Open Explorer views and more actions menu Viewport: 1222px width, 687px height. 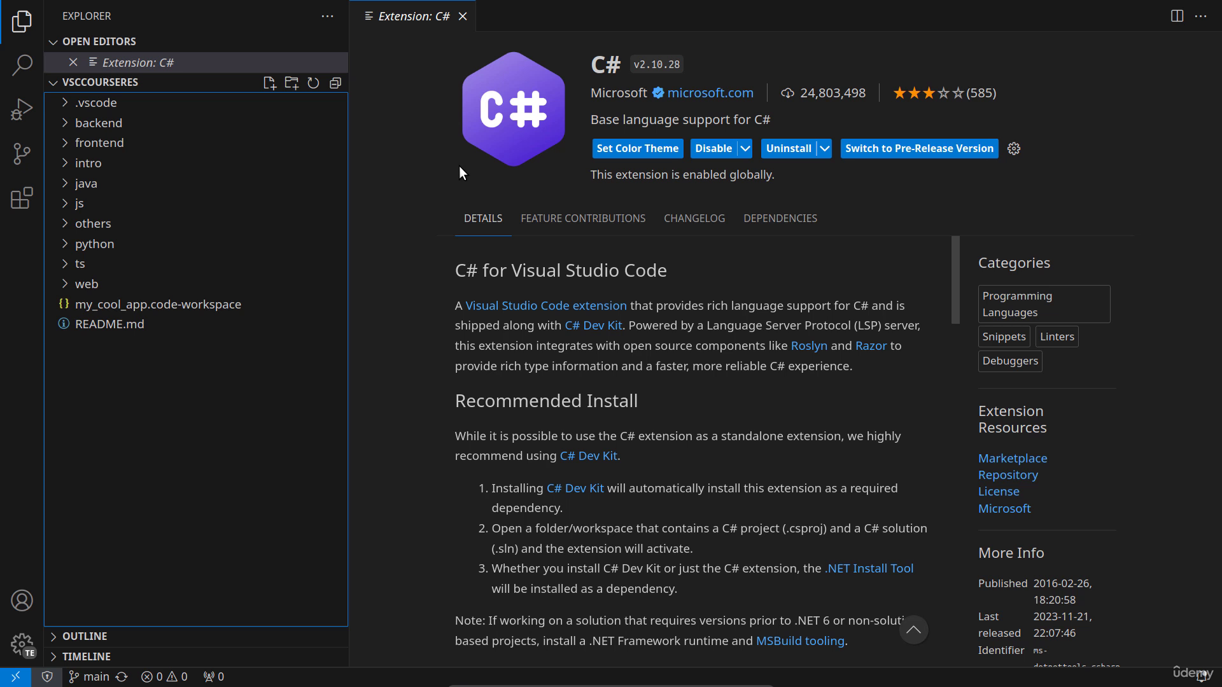point(327,16)
